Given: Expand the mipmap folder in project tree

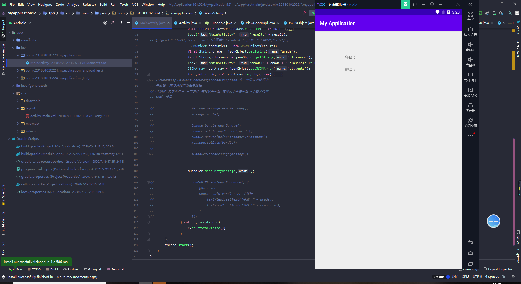Looking at the screenshot, I should pyautogui.click(x=17, y=123).
